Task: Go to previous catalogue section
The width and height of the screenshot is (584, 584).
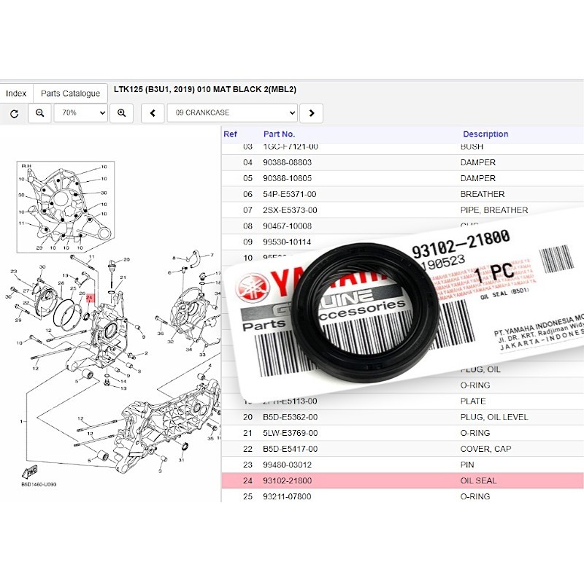Action: tap(153, 113)
